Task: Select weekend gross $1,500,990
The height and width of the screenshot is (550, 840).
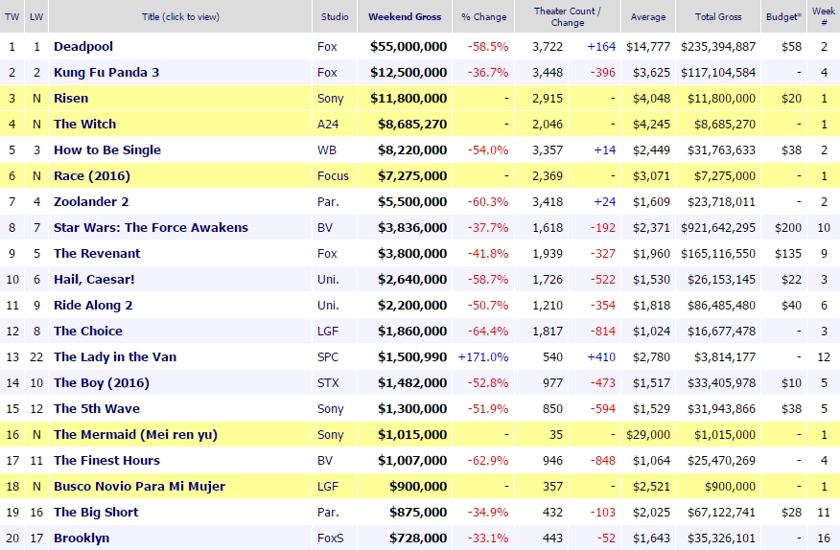Action: pos(412,356)
